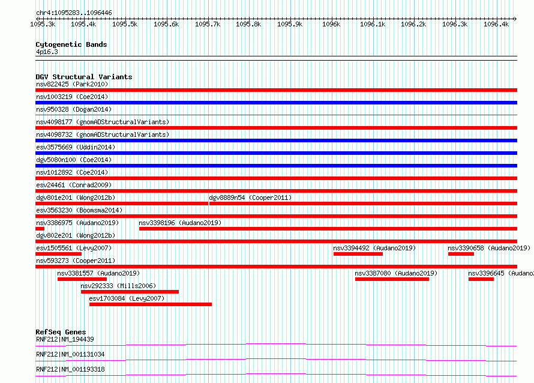534x383 pixels.
Task: Click the red bar under esv1703084
Action: 151,304
